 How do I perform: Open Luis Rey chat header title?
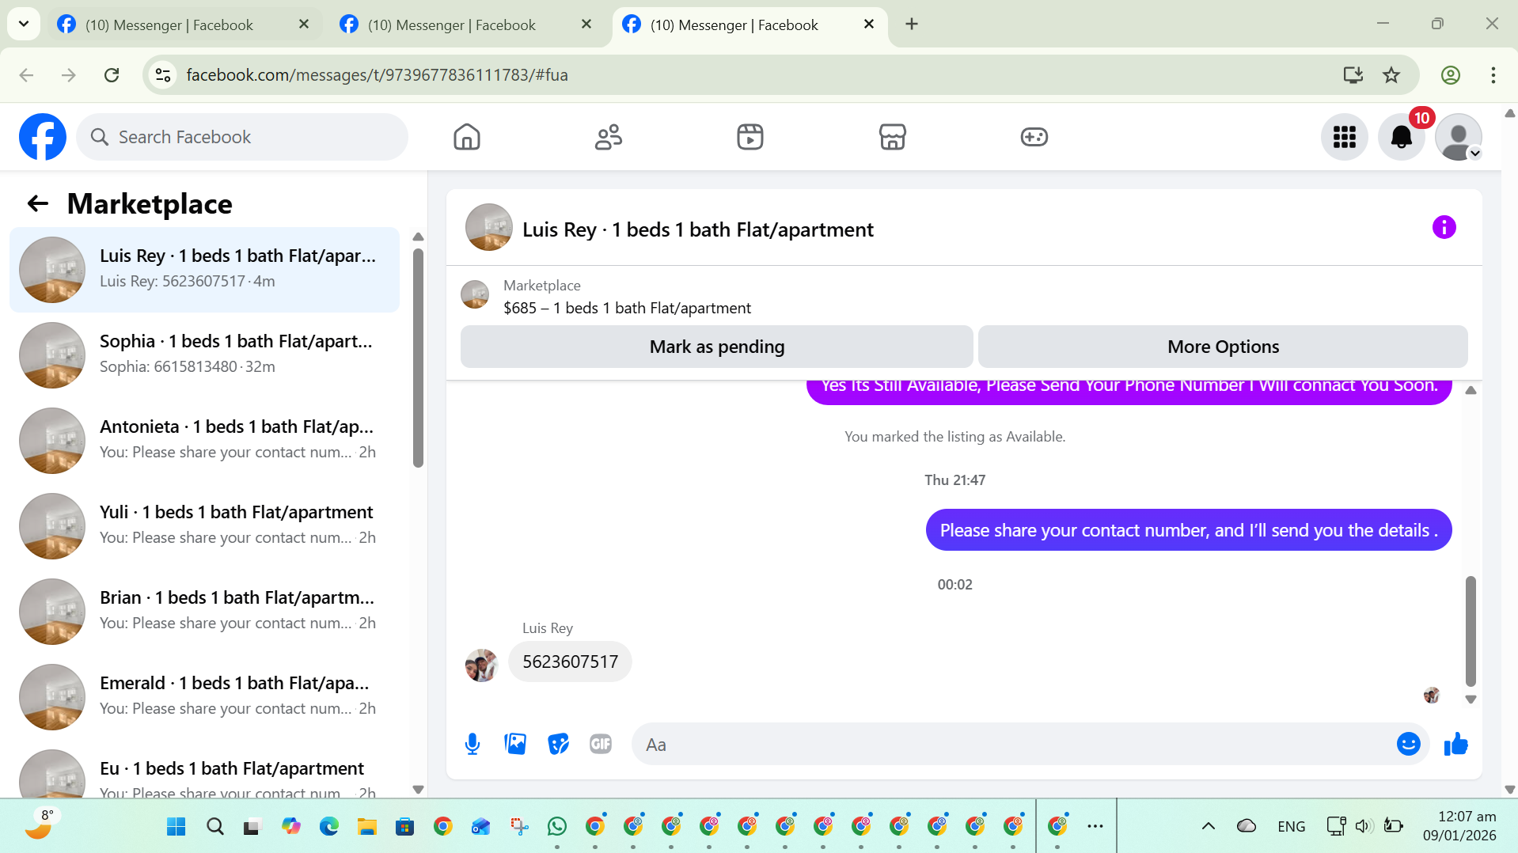click(697, 229)
